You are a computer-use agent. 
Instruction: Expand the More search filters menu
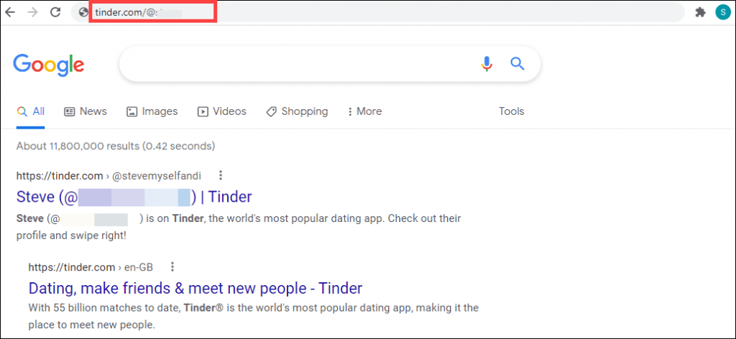(364, 111)
